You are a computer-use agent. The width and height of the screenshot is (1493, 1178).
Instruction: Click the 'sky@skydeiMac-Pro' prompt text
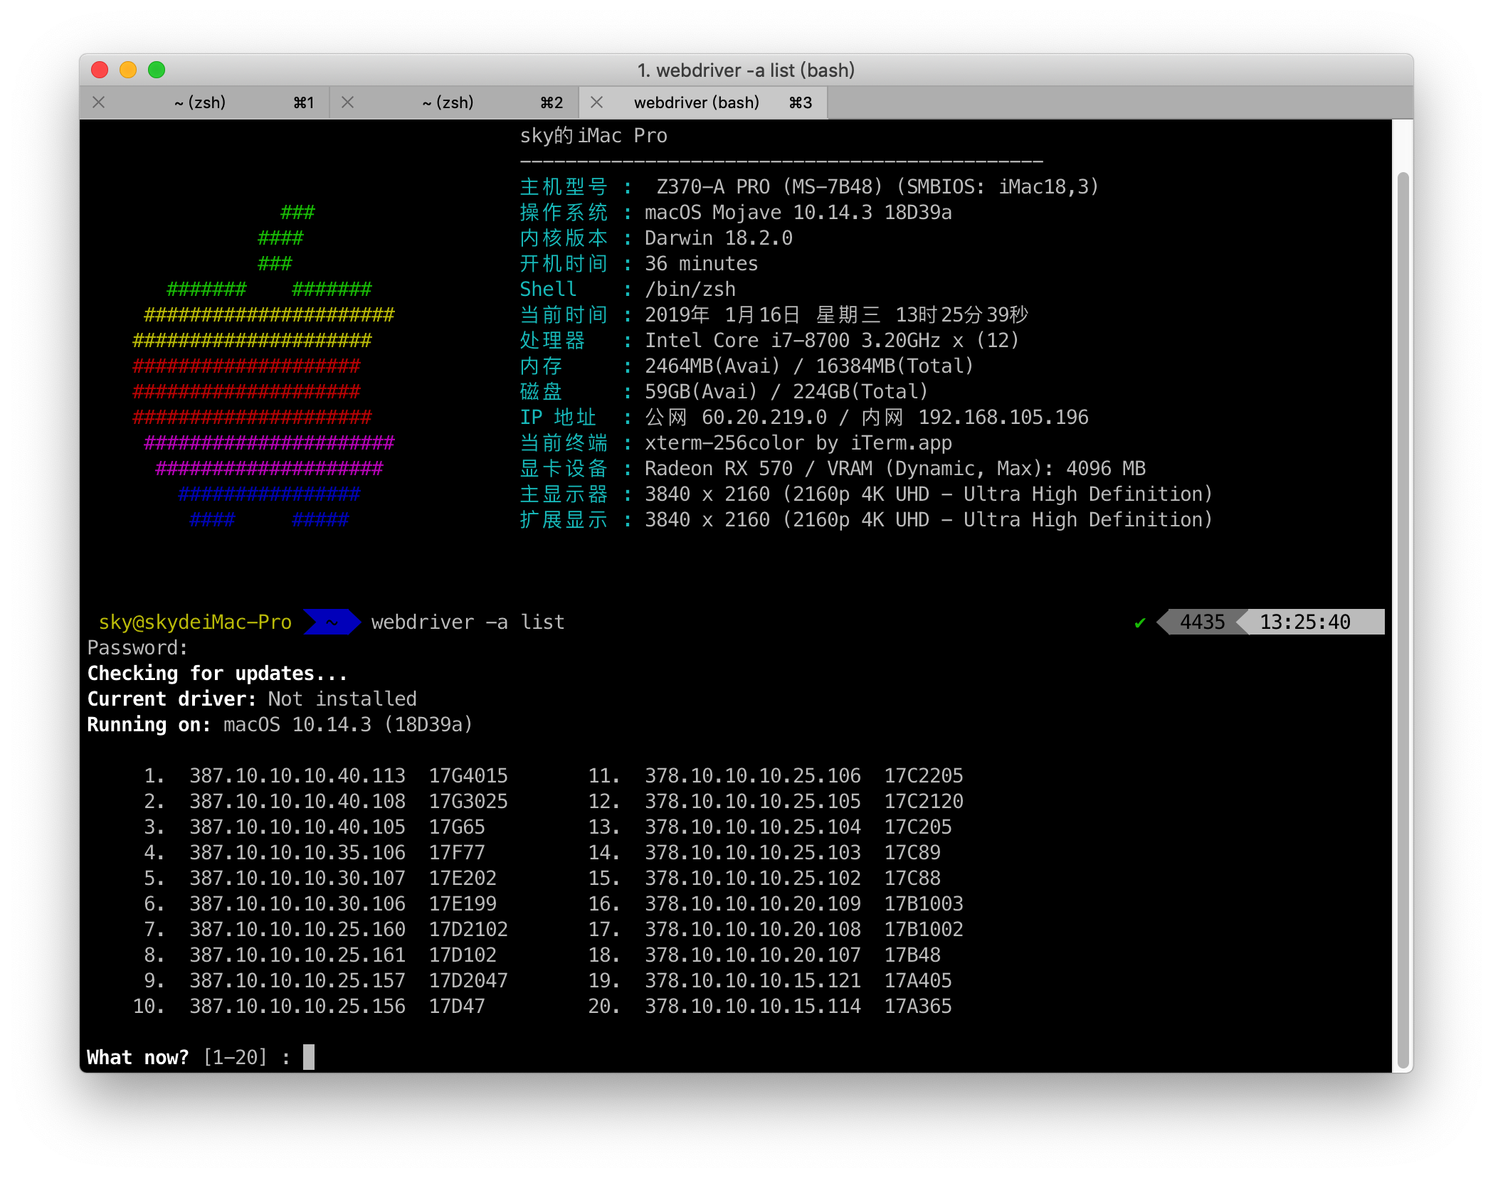point(195,622)
